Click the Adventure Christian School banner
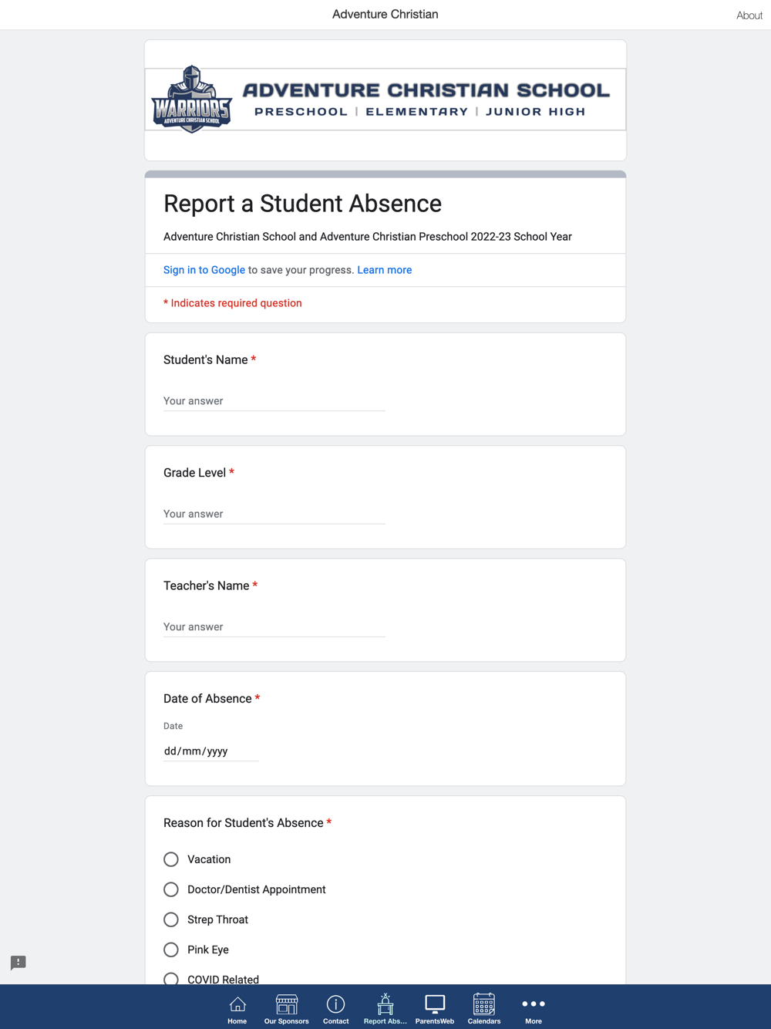This screenshot has width=771, height=1029. (385, 100)
